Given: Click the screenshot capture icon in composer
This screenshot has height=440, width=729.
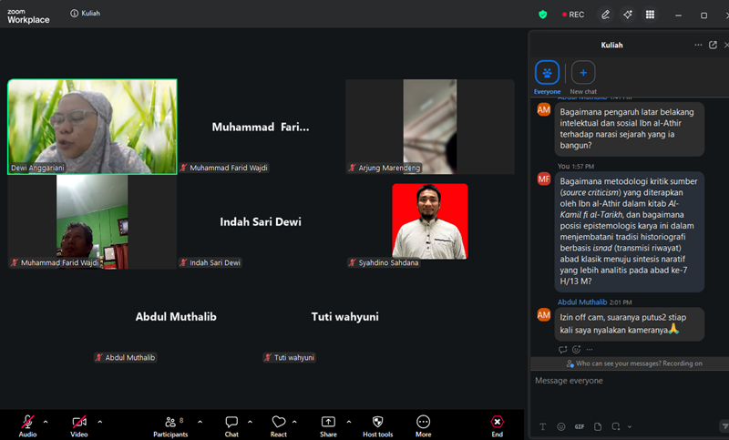Looking at the screenshot, I should pyautogui.click(x=616, y=426).
